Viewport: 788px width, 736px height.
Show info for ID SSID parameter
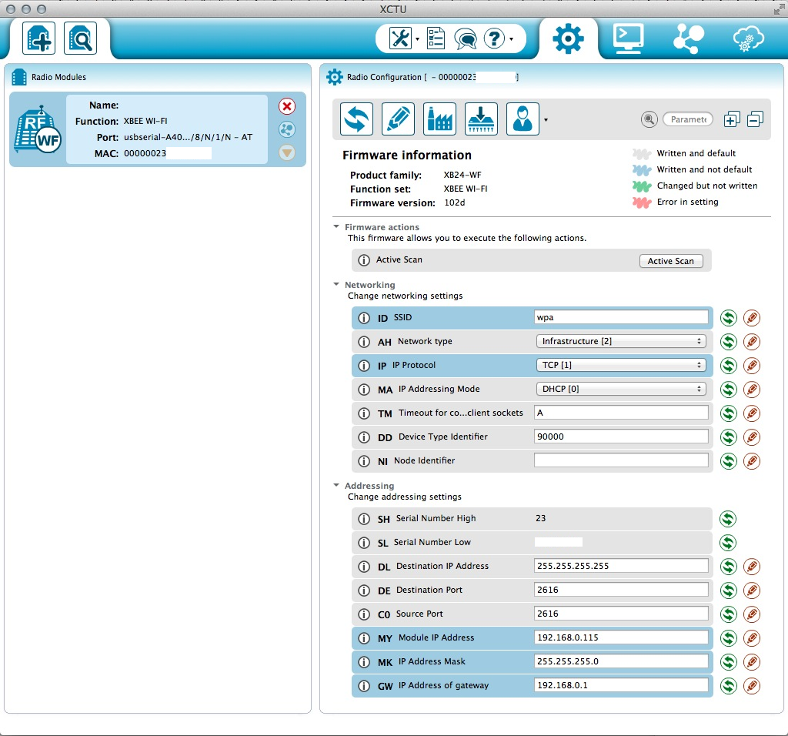pyautogui.click(x=364, y=318)
